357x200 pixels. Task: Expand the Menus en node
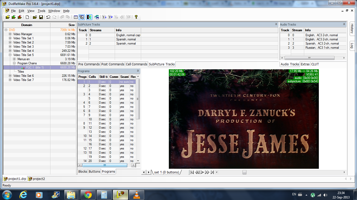(x=14, y=59)
